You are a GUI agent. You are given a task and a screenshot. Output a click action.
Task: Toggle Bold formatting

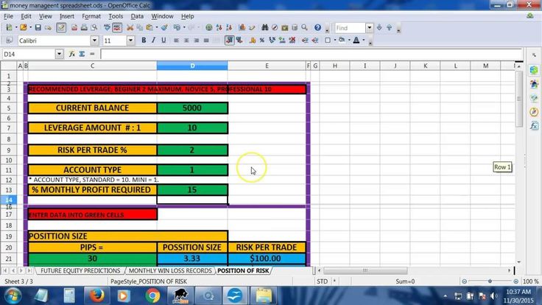coord(143,41)
